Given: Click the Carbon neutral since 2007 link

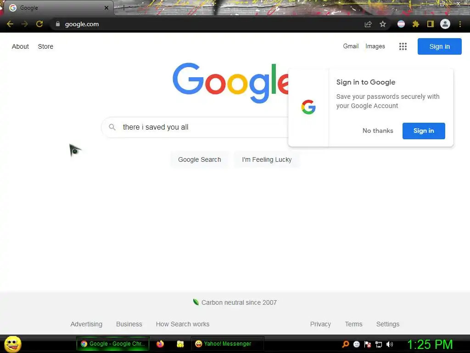Looking at the screenshot, I should point(239,302).
